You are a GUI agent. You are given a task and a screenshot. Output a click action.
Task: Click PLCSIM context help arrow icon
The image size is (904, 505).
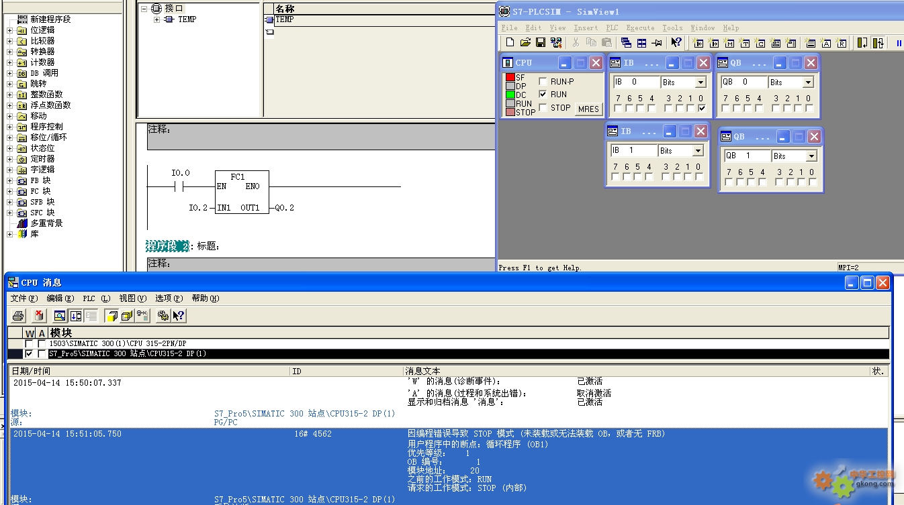(676, 42)
